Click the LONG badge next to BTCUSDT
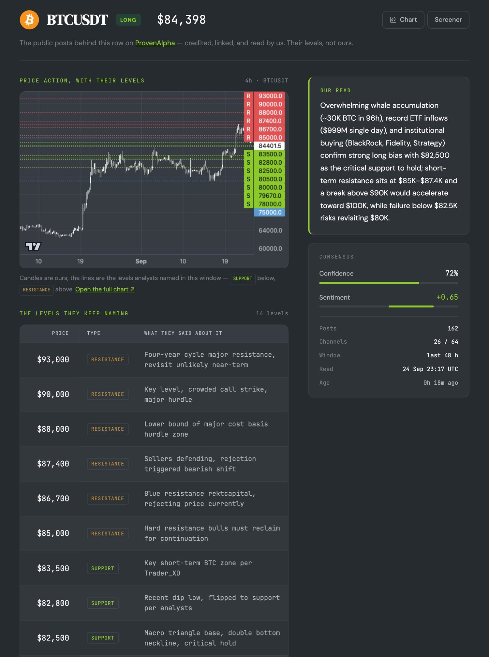 128,20
